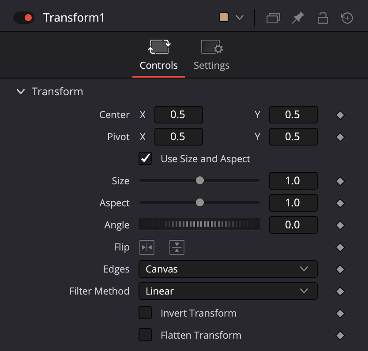Uncheck Use Size and Aspect
Viewport: 368px width, 351px height.
(x=145, y=159)
